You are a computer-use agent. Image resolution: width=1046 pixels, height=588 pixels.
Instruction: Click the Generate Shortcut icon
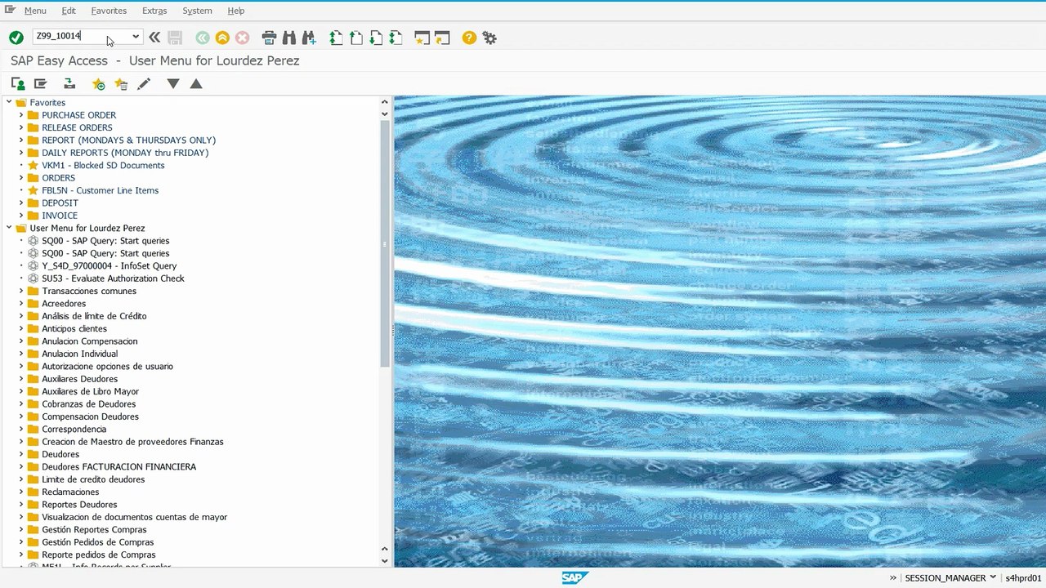tap(442, 38)
